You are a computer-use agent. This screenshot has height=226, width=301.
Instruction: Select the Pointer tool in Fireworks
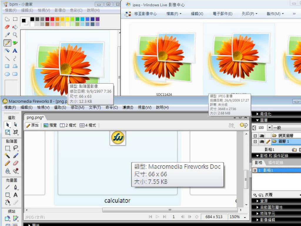point(7,125)
